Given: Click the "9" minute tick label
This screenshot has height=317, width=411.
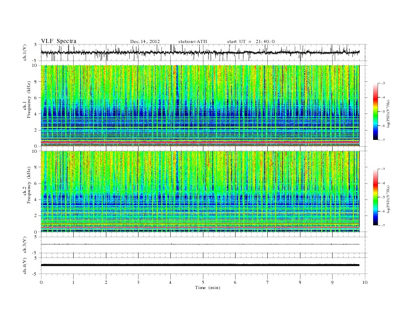Looking at the screenshot, I should [332, 282].
